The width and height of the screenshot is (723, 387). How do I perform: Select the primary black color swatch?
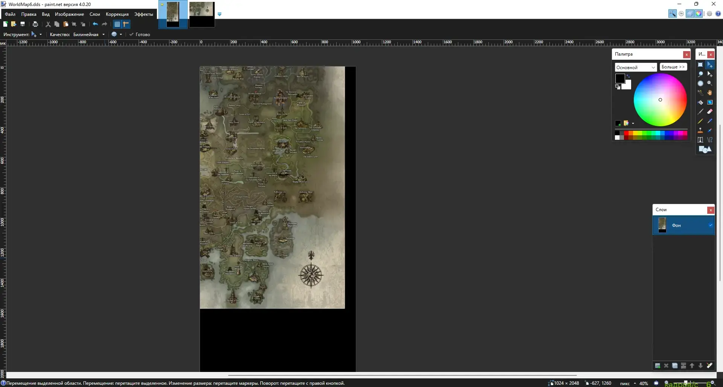coord(620,78)
